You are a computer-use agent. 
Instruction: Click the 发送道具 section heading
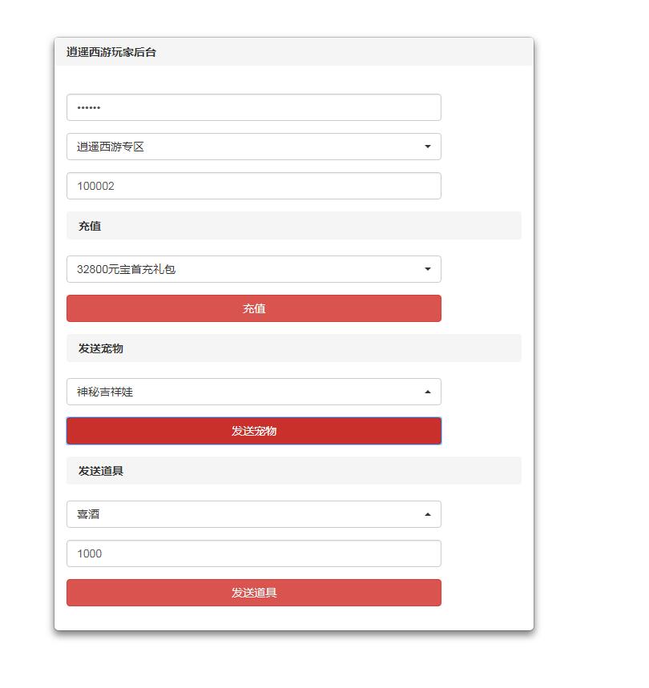coord(101,471)
